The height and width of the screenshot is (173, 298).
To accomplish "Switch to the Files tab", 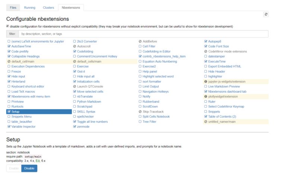I will pyautogui.click(x=13, y=7).
